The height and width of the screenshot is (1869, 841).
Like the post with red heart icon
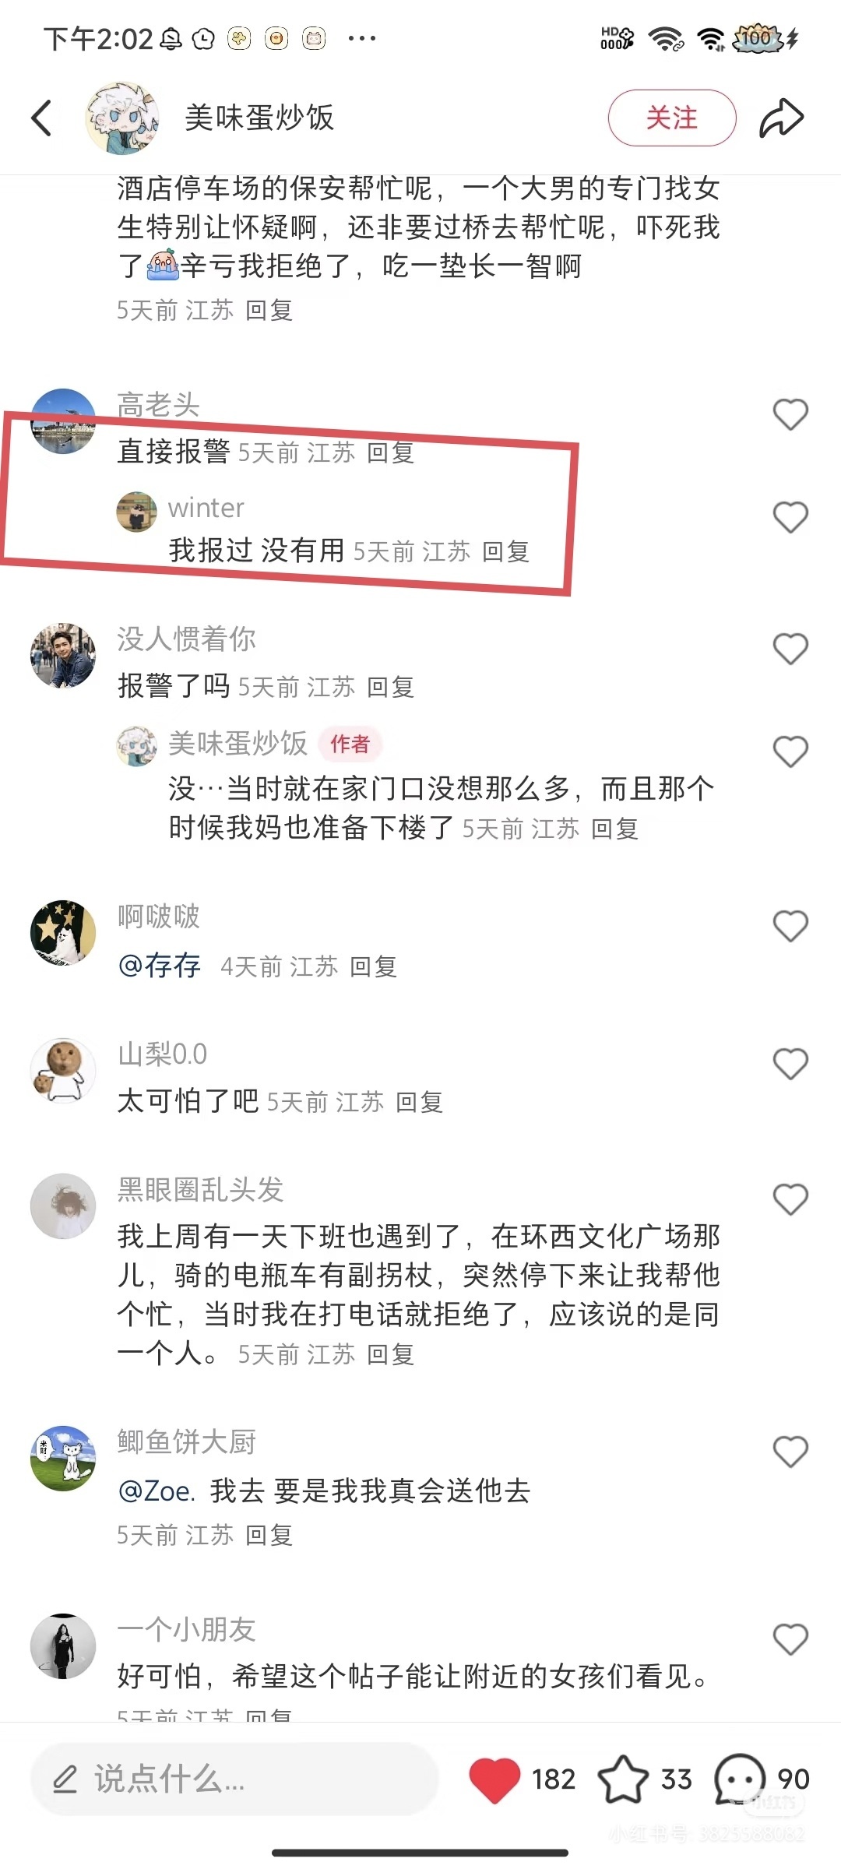pyautogui.click(x=494, y=1779)
